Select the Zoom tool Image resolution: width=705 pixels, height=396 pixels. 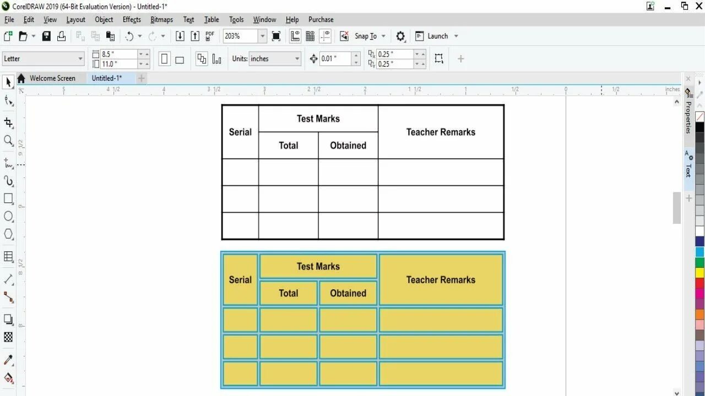coord(8,141)
